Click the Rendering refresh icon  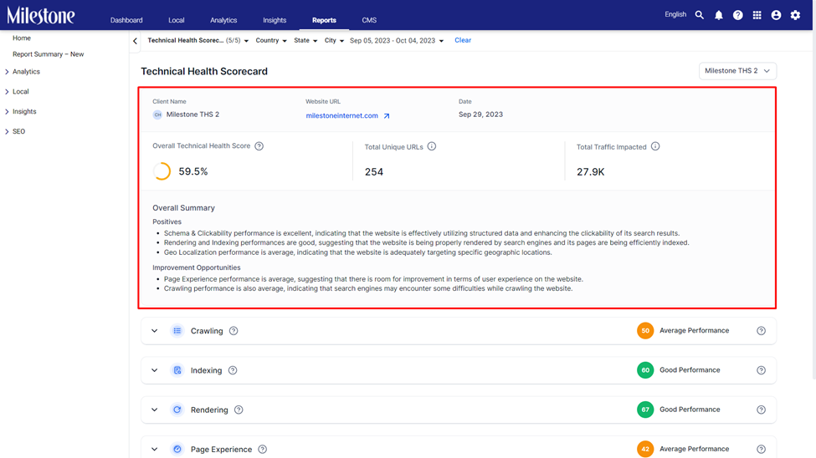(x=177, y=410)
